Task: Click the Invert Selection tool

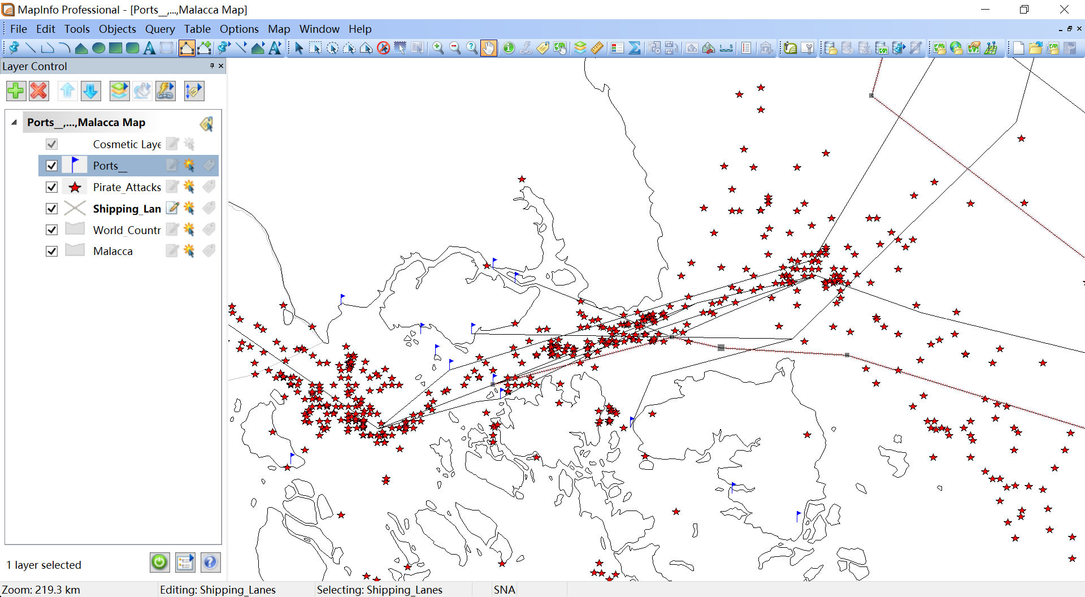Action: (400, 48)
